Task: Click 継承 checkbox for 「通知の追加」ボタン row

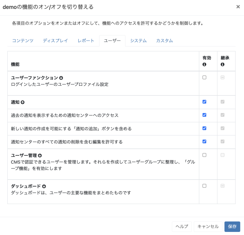Action: click(222, 128)
